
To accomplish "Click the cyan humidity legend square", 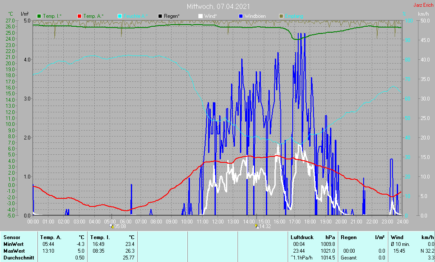I will pos(119,16).
